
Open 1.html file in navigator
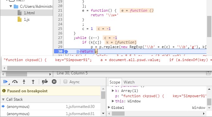pos(27,13)
